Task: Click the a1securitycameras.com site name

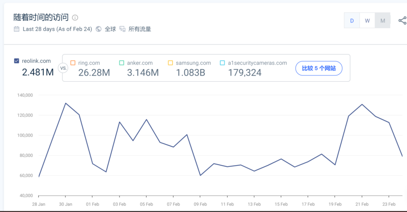Action: (x=257, y=63)
